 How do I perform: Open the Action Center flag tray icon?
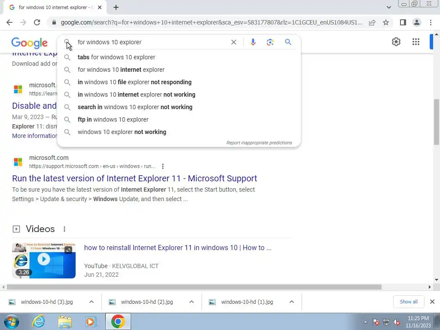tap(376, 322)
